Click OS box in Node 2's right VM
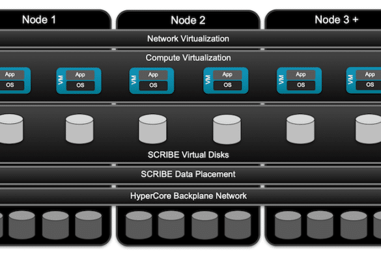Image resolution: width=381 pixels, height=254 pixels. pos(227,85)
